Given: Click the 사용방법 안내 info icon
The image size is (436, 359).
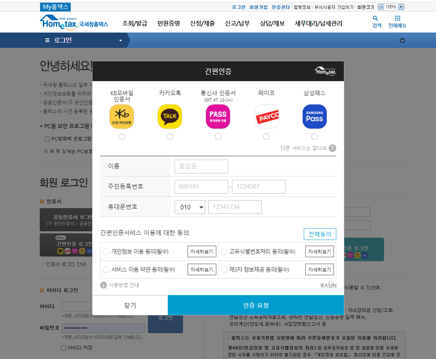Looking at the screenshot, I should [104, 285].
